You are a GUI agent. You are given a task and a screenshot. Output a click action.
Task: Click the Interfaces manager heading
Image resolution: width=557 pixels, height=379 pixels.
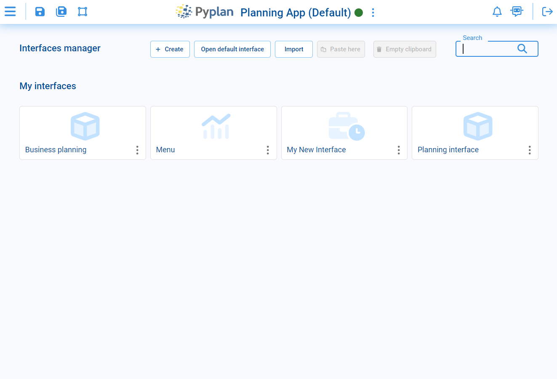[60, 48]
